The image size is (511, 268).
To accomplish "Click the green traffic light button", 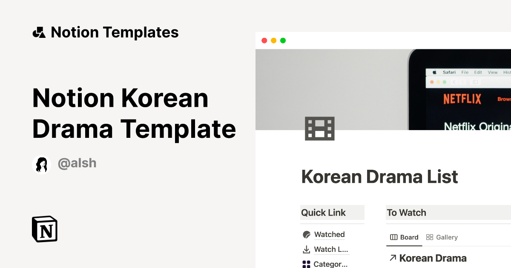I will point(282,40).
